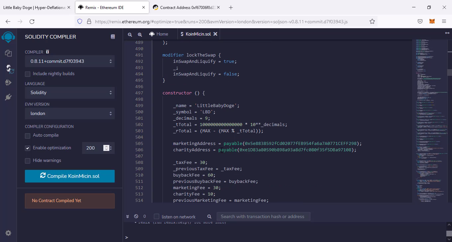Open compiler version 0.8.11 dropdown
Screen dimensions: 452x242
point(70,61)
